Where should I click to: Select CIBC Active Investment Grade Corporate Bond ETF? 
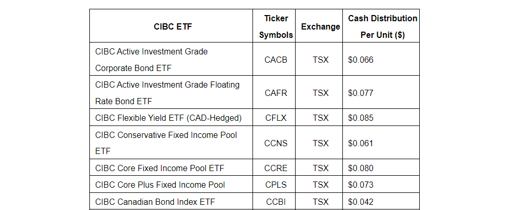tap(151, 60)
